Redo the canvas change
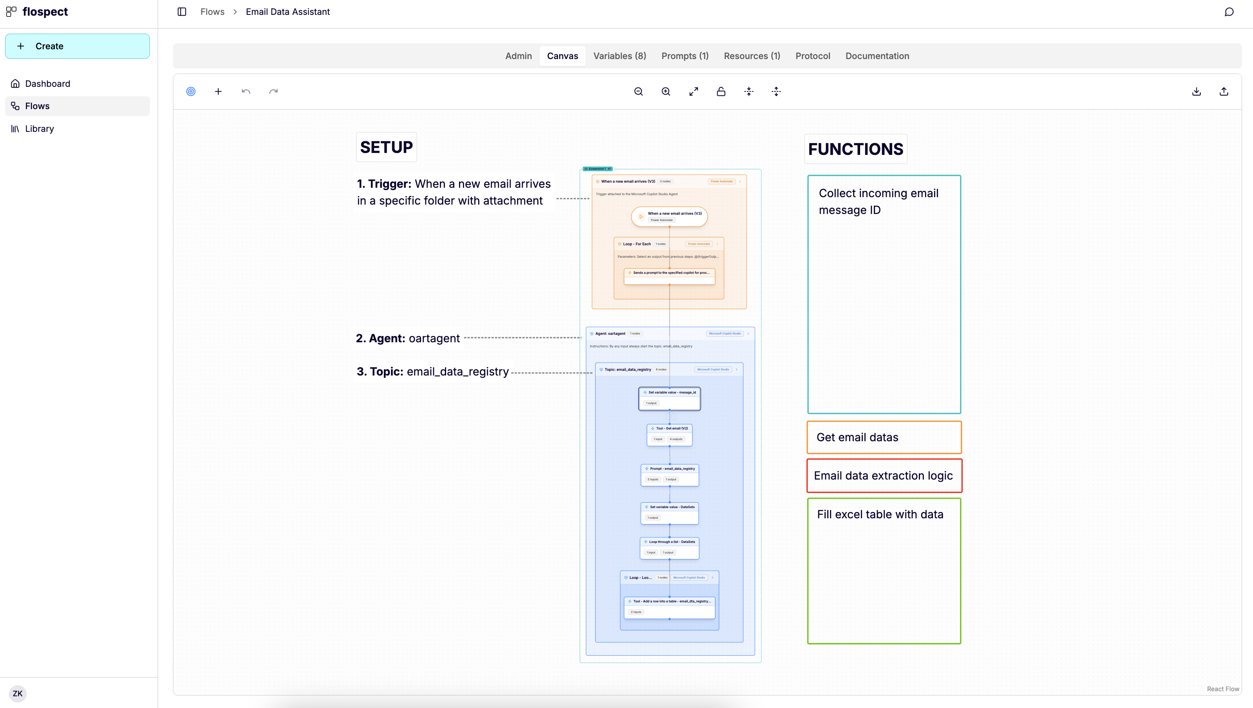This screenshot has width=1253, height=708. click(273, 92)
